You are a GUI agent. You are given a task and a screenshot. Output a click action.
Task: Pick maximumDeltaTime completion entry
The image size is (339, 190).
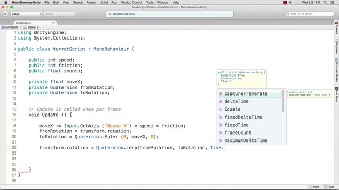249,140
